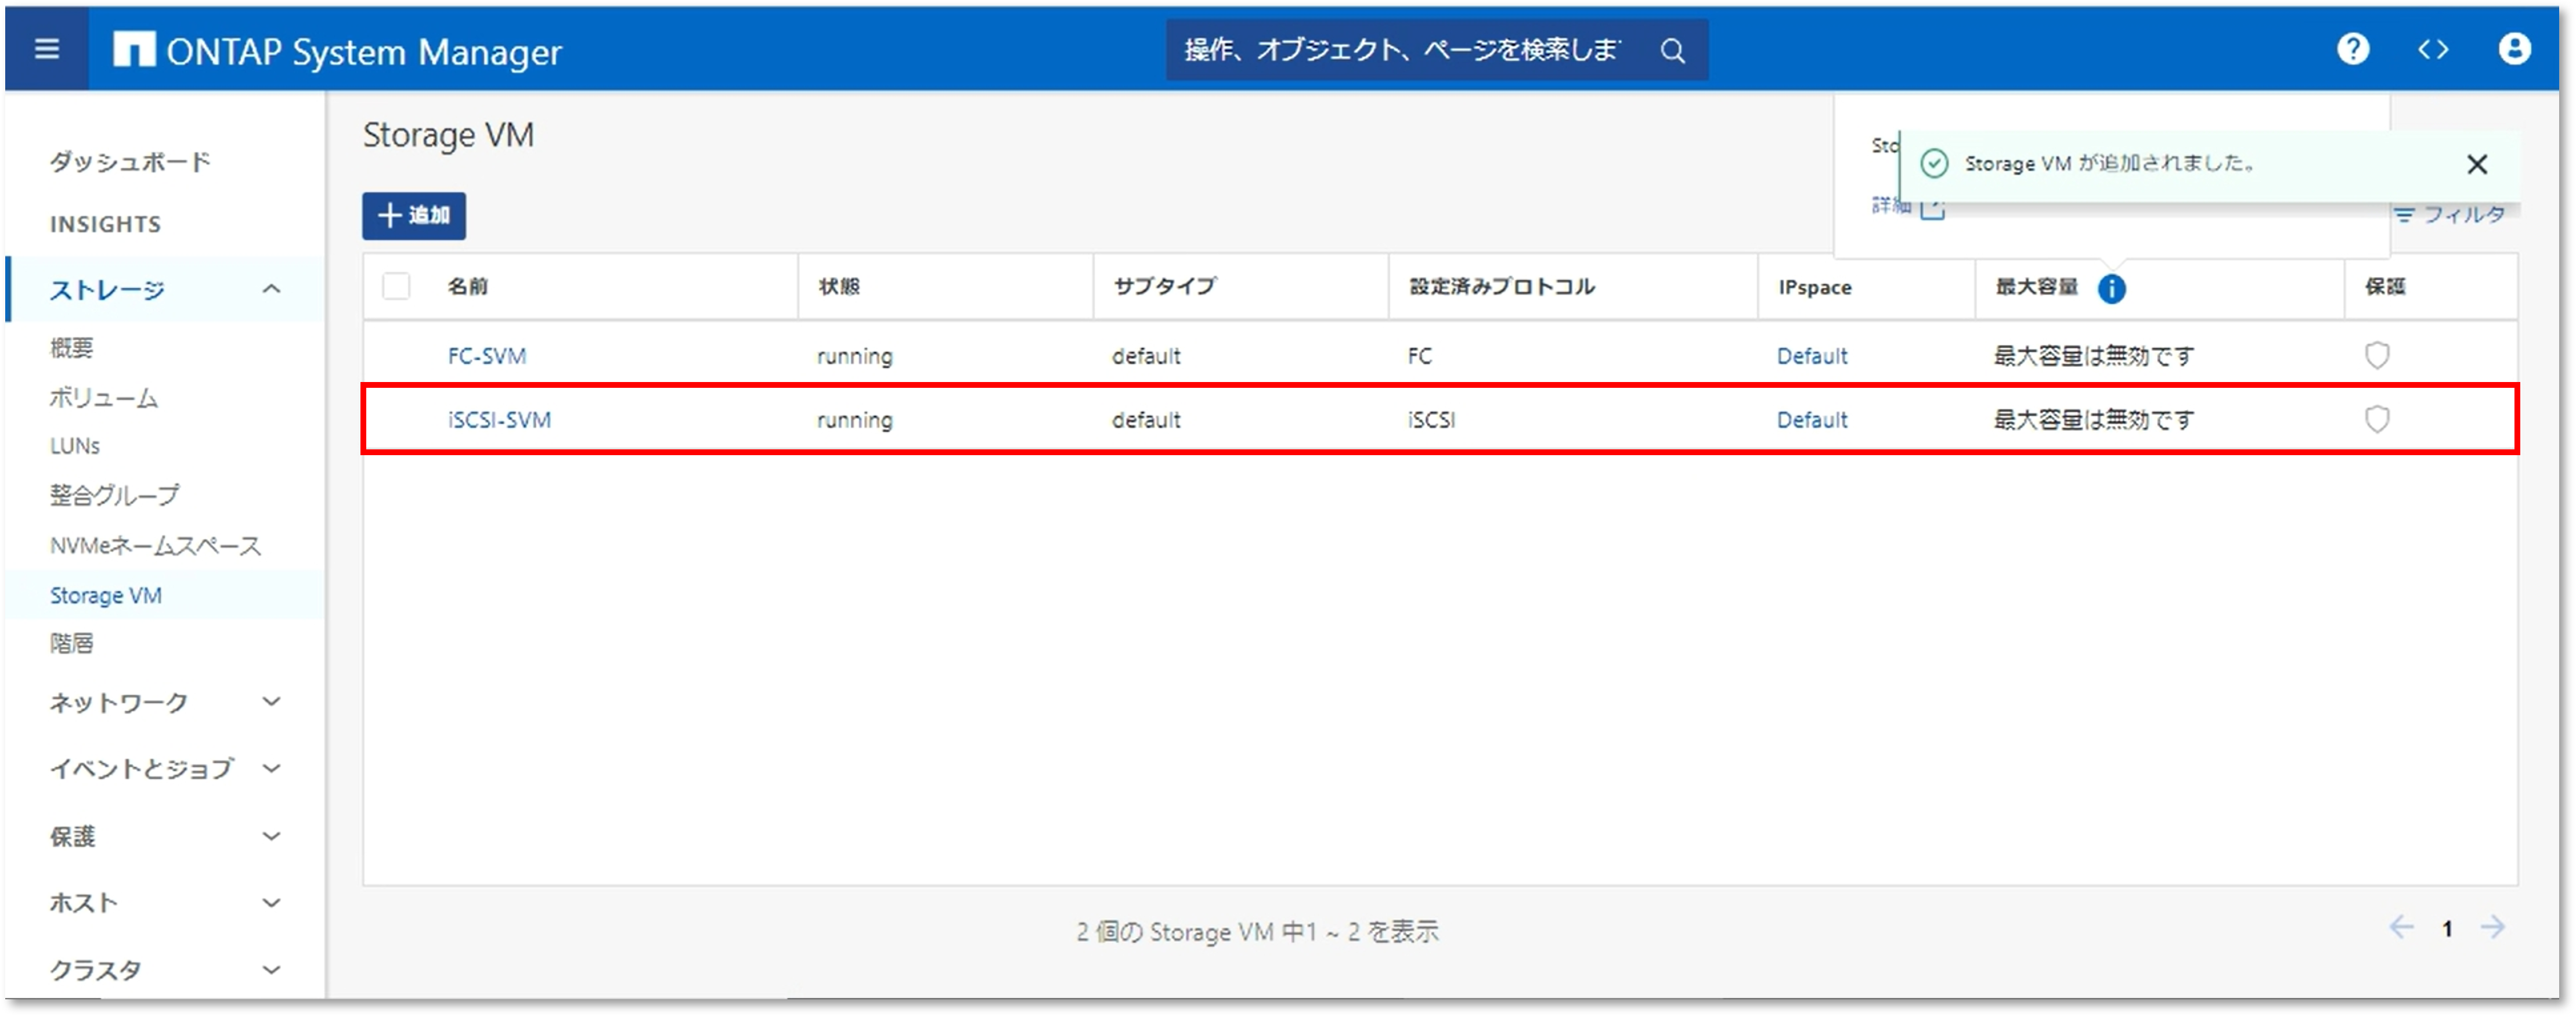
Task: Click the search input field
Action: pos(1403,50)
